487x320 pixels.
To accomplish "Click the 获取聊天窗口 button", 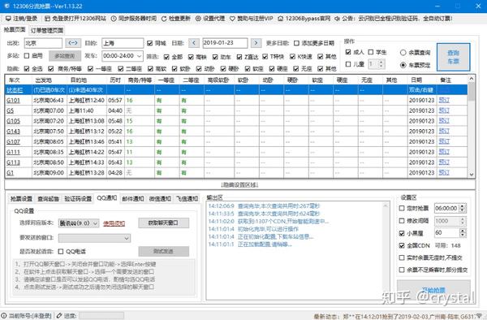I will [x=163, y=223].
